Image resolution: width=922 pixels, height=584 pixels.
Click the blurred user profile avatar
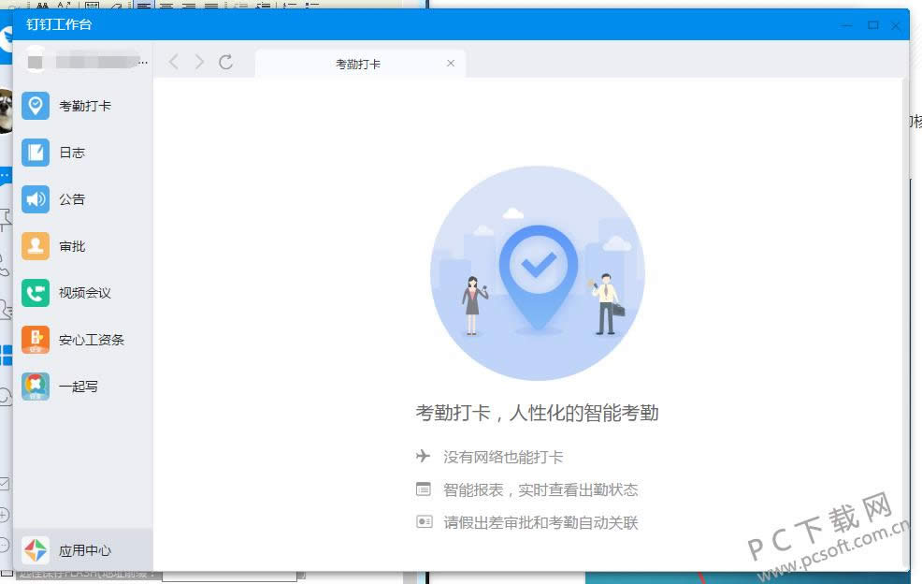point(36,62)
